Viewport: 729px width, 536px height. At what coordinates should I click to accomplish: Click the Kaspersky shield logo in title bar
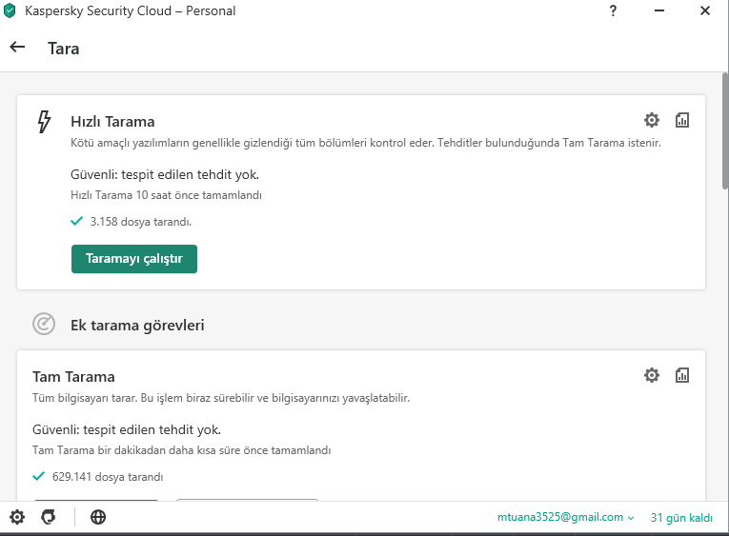point(10,10)
